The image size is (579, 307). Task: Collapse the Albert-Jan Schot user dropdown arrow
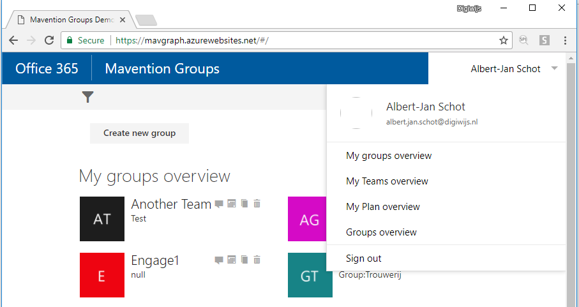[554, 68]
